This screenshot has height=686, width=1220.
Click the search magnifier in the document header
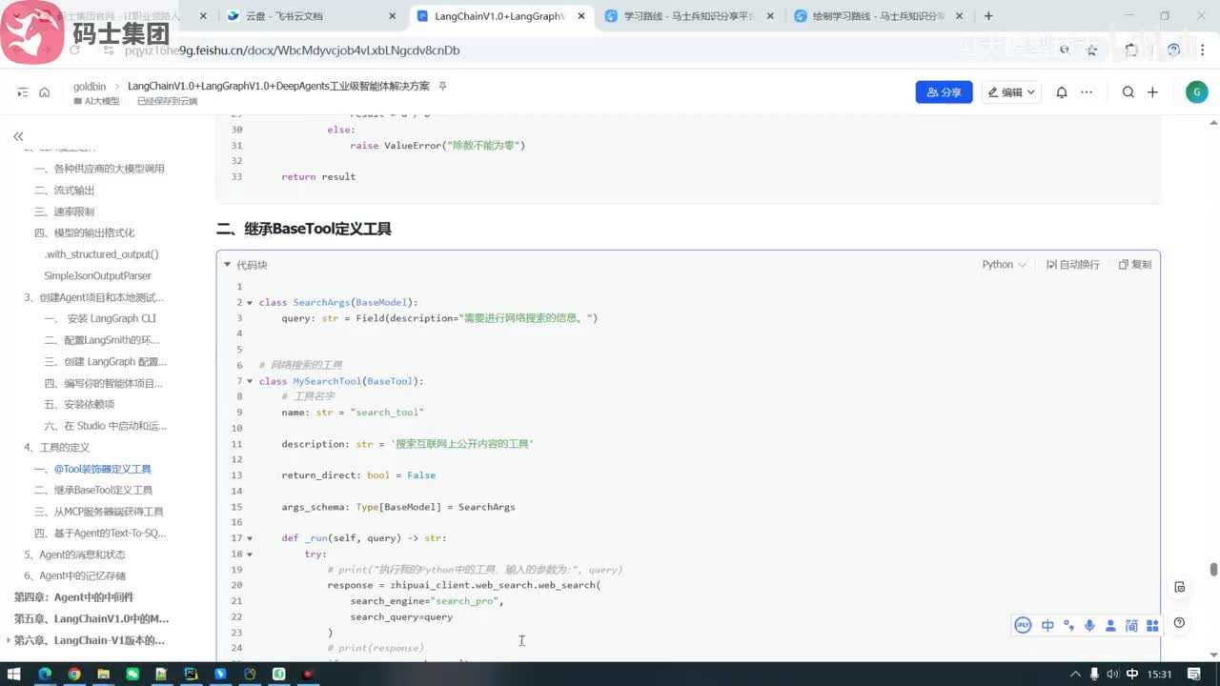pyautogui.click(x=1128, y=92)
